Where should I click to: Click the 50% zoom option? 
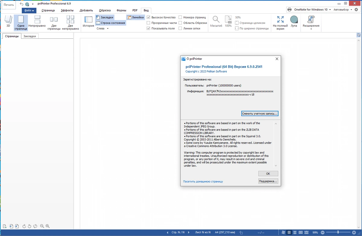coord(238,18)
